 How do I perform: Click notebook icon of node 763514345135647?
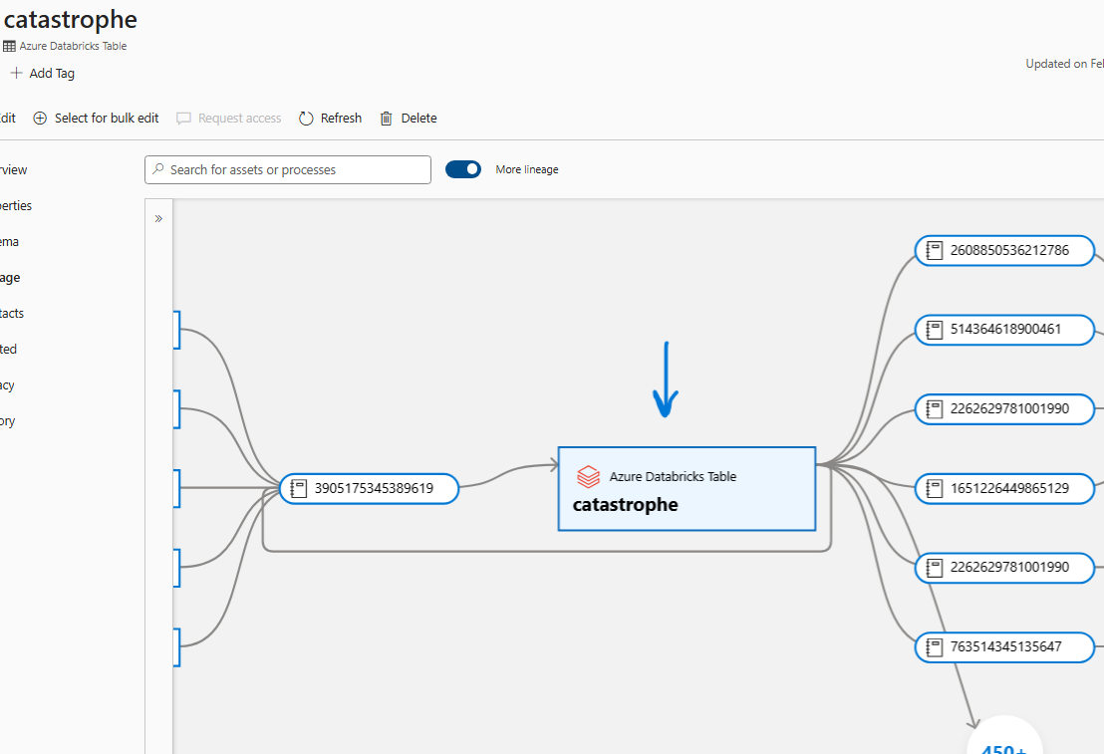(935, 647)
